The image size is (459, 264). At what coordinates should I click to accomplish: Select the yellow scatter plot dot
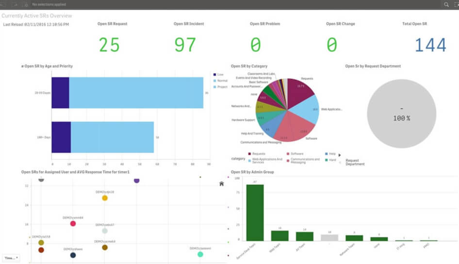click(x=105, y=198)
